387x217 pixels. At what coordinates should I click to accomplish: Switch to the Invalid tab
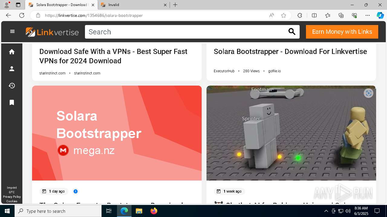tap(133, 5)
